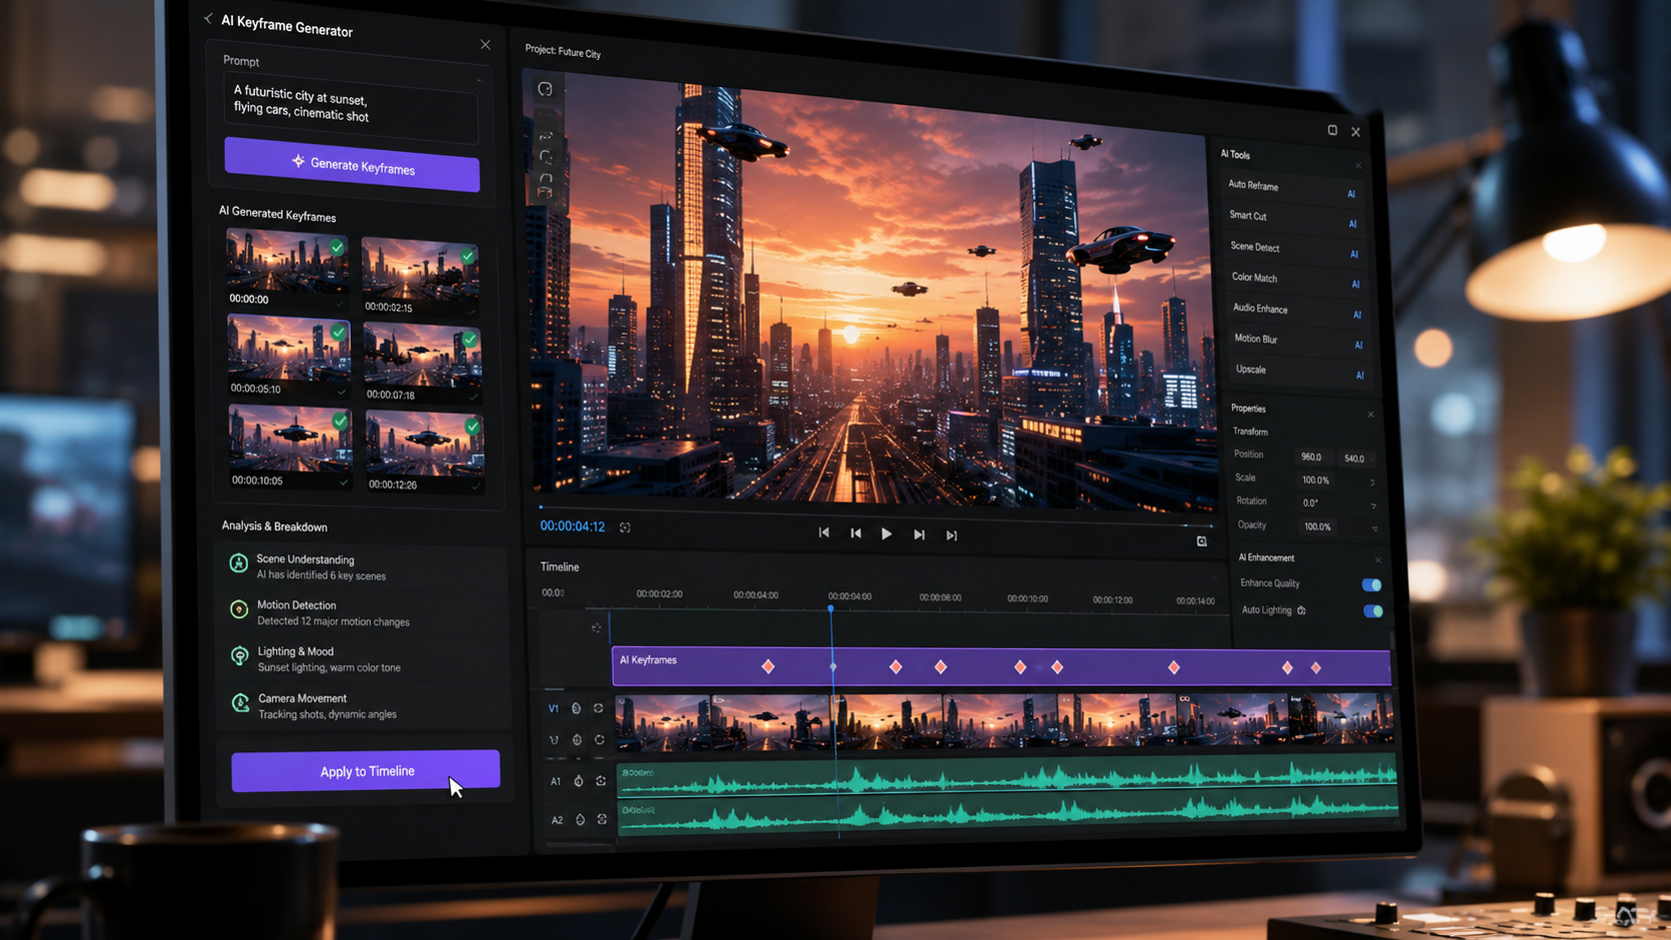Play the Future City preview
This screenshot has width=1671, height=940.
point(886,534)
